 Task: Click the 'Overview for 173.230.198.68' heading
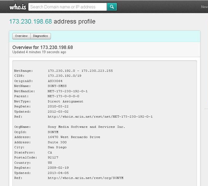42,47
